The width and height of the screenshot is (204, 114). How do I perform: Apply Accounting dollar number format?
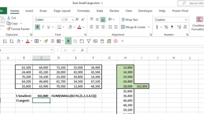157,27
